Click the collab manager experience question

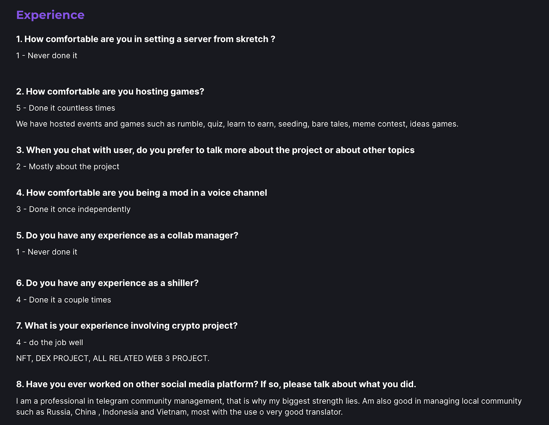click(127, 235)
